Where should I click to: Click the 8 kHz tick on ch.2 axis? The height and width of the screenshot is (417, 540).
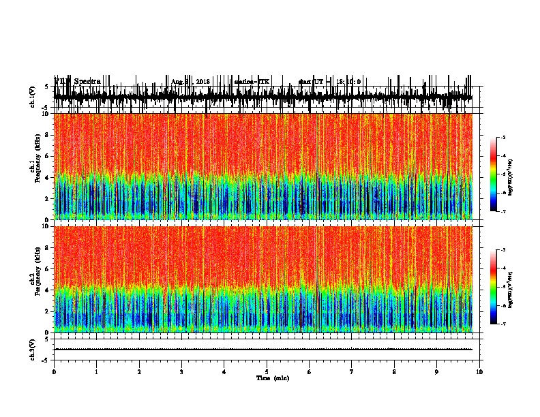[x=48, y=248]
